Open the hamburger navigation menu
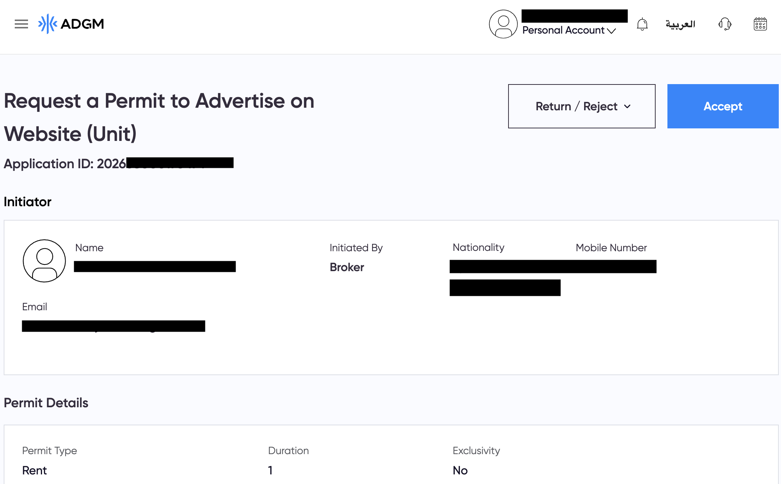Screen dimensions: 781x484 tap(21, 24)
